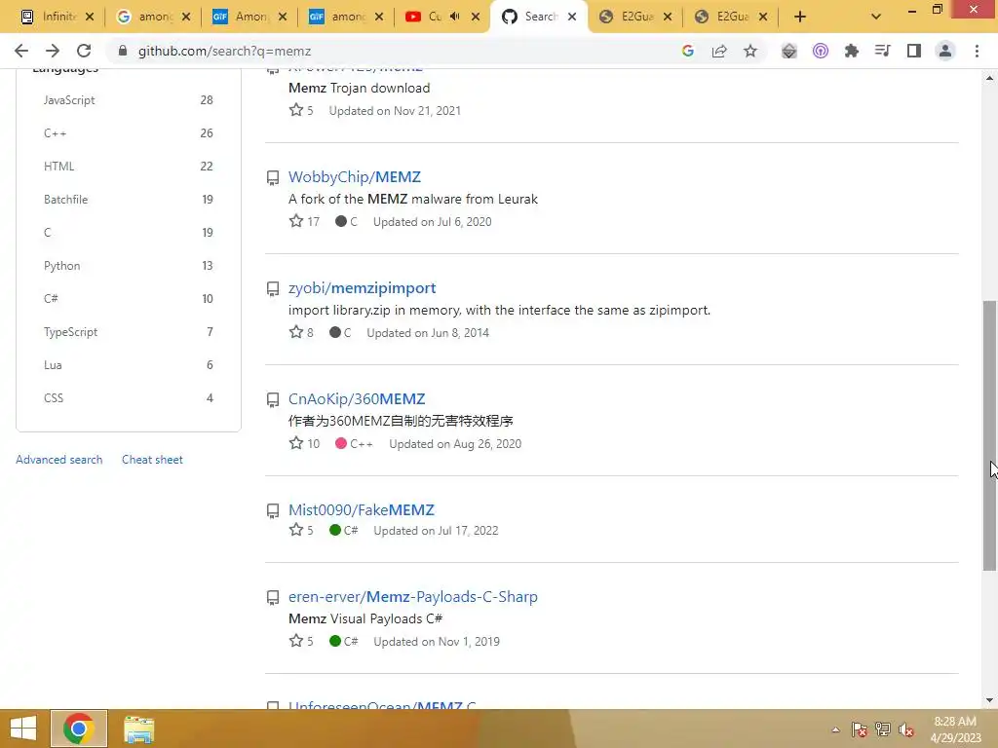Click the star icon for Mist0090/FakeMEMZ

pyautogui.click(x=296, y=529)
